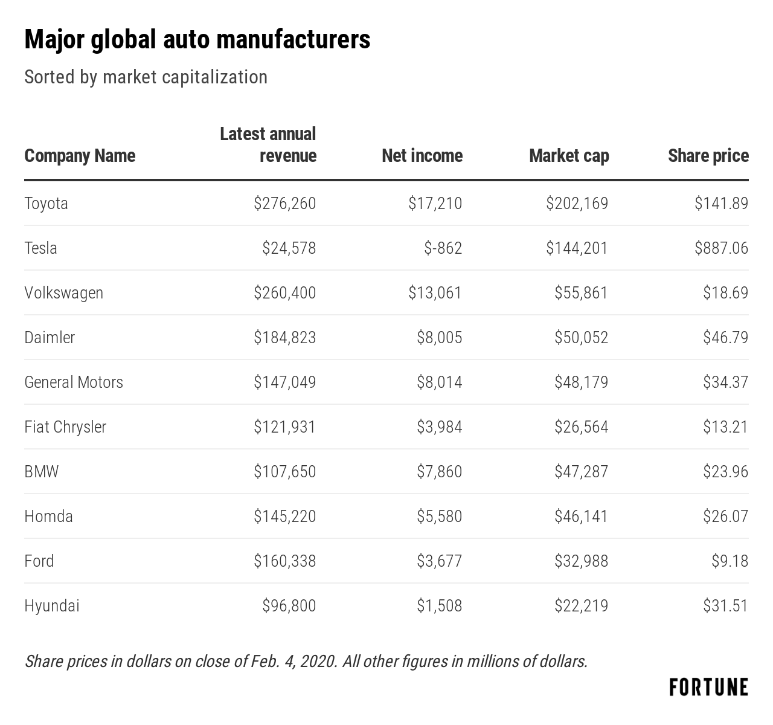
Task: Click Tesla's net income value $-862
Action: pos(443,248)
